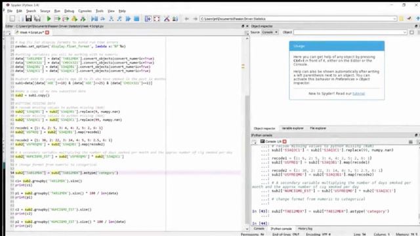Switch to the Console tab at bottom

pos(259,229)
